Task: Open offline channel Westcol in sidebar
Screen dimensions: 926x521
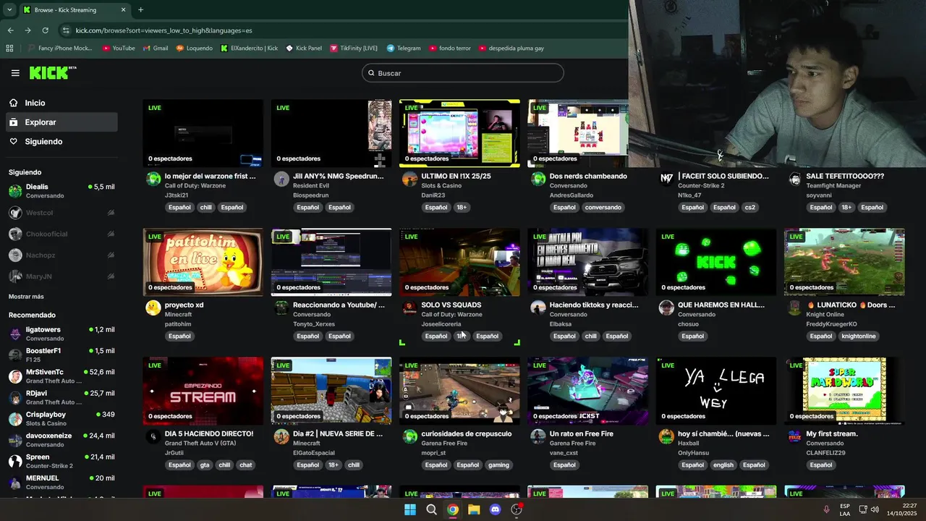Action: coord(61,213)
